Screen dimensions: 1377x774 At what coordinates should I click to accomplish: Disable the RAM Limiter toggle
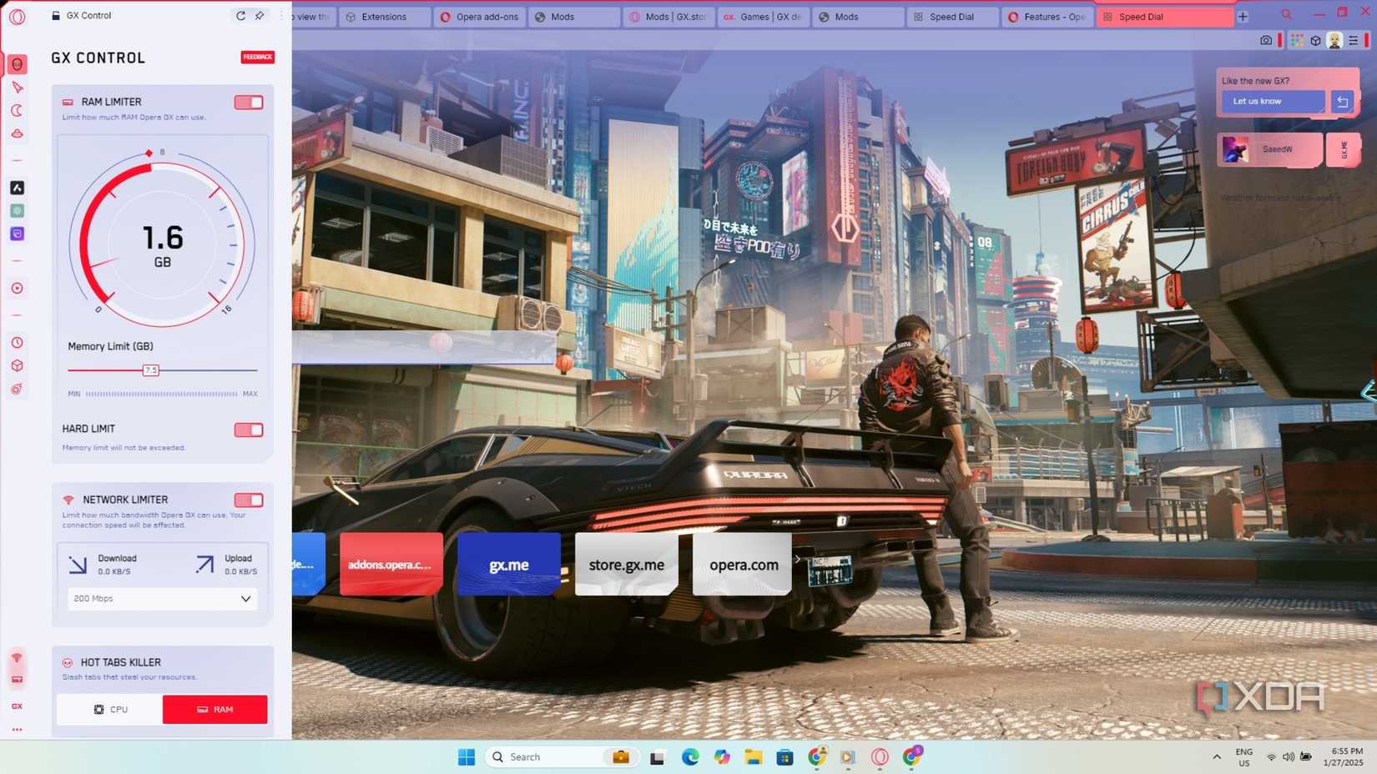tap(249, 103)
